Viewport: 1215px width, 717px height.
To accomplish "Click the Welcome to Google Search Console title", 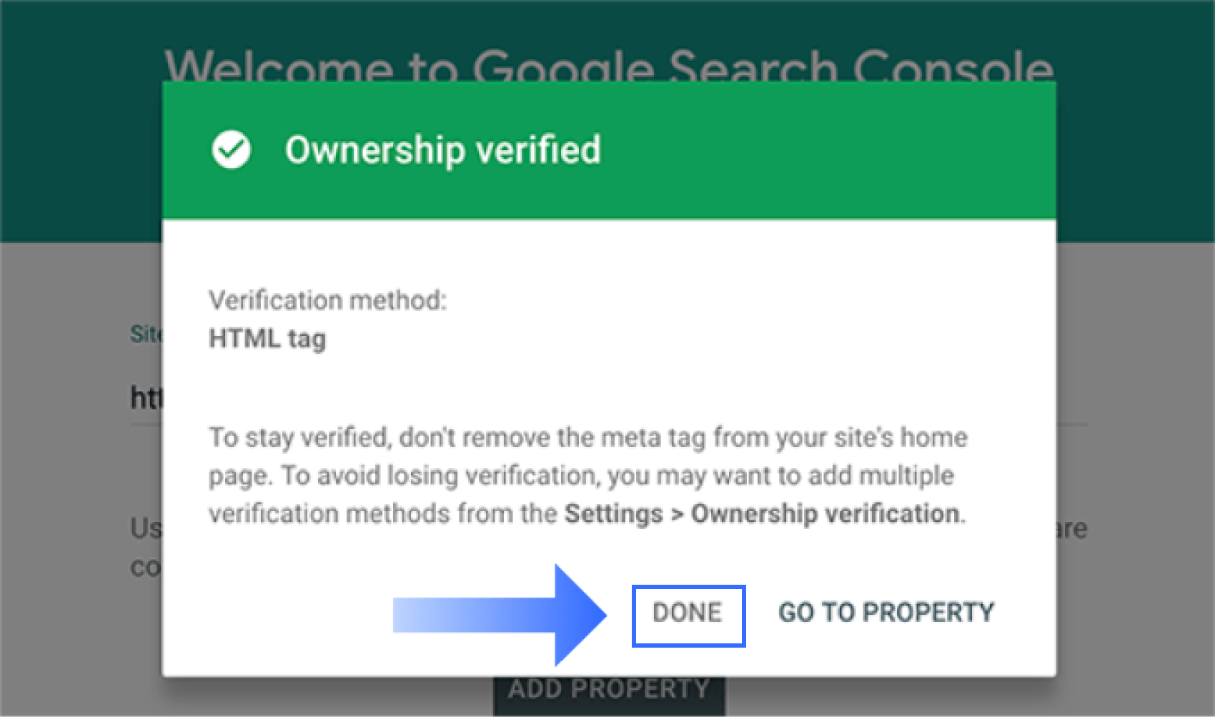I will tap(609, 66).
